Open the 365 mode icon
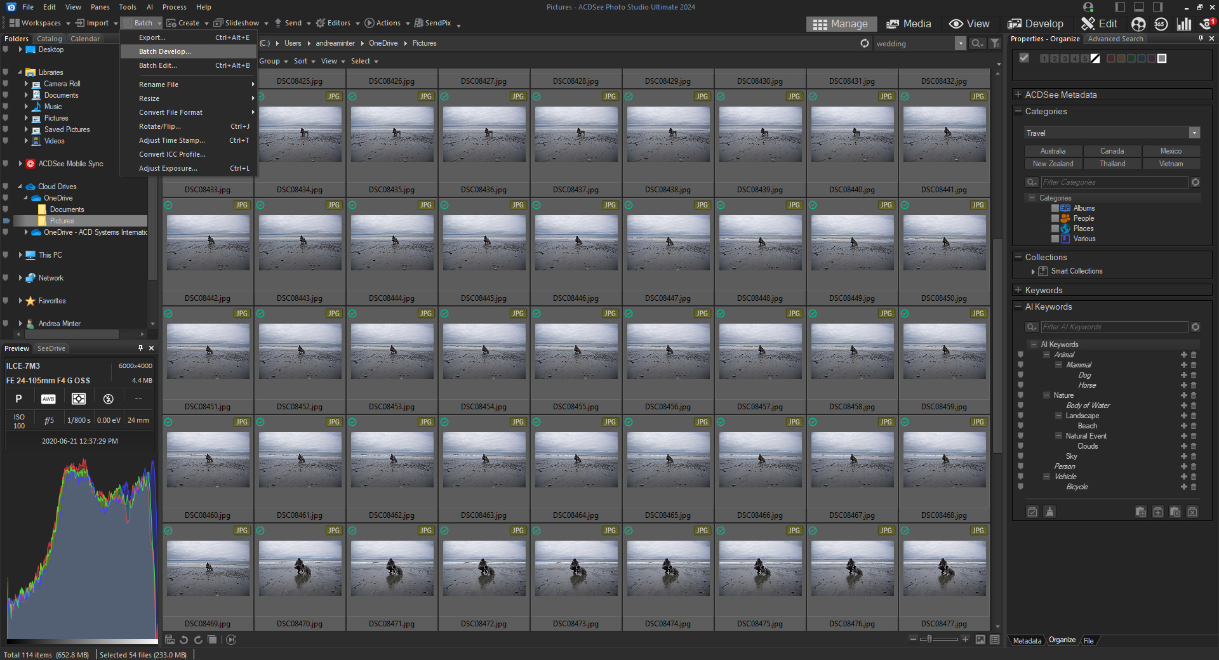The image size is (1219, 660). (x=1161, y=24)
